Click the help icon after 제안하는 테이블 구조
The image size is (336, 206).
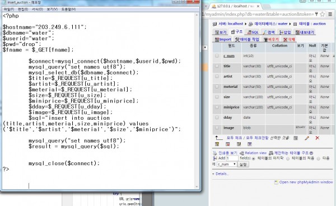311,153
